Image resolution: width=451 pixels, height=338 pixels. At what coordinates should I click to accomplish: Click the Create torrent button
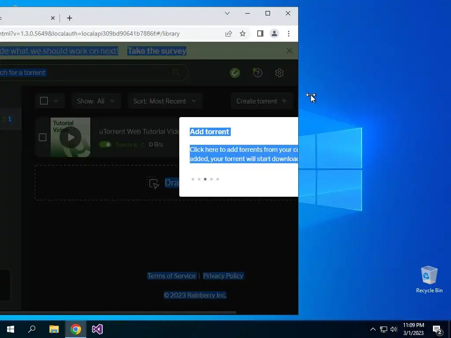262,101
